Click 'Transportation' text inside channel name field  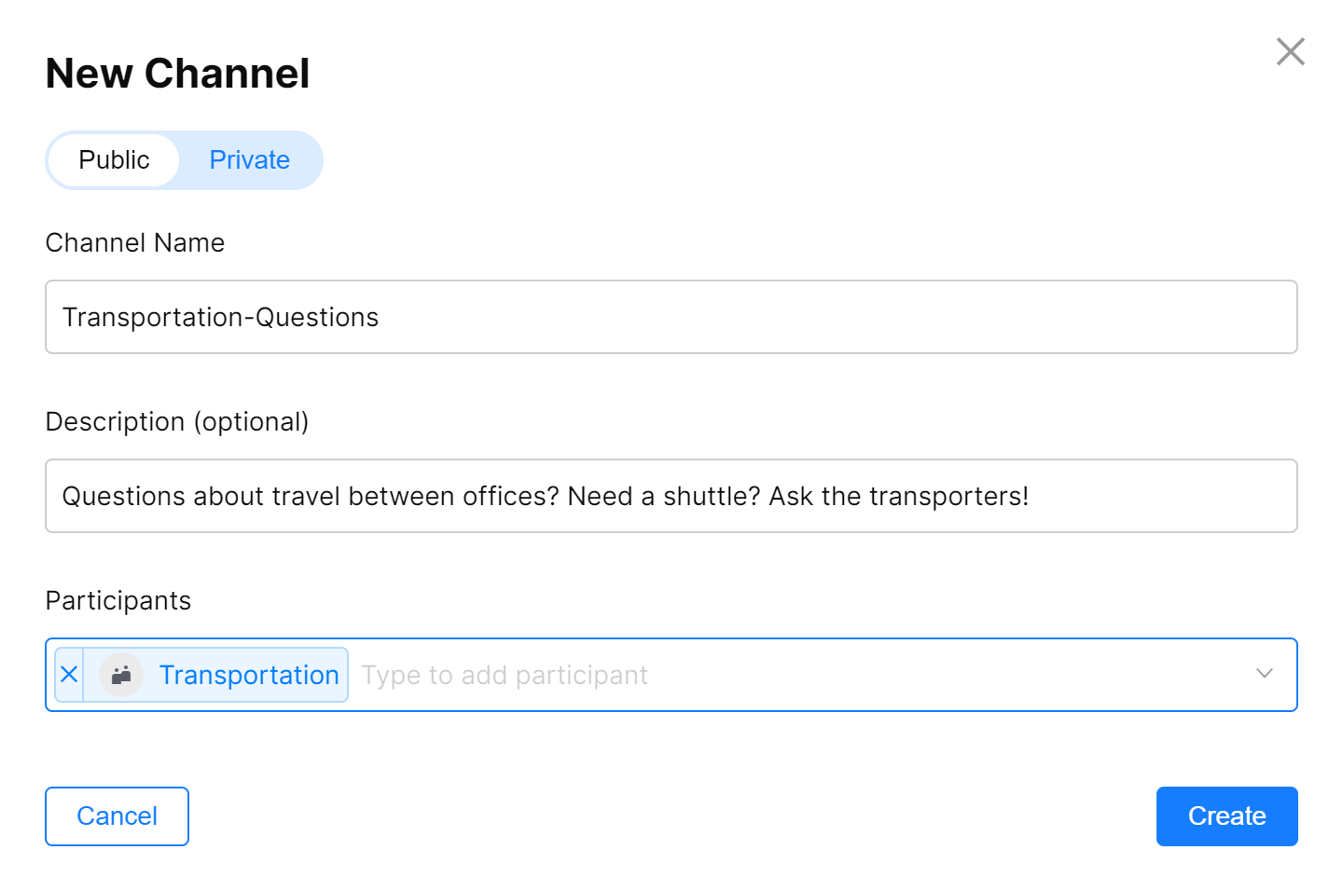tap(153, 318)
